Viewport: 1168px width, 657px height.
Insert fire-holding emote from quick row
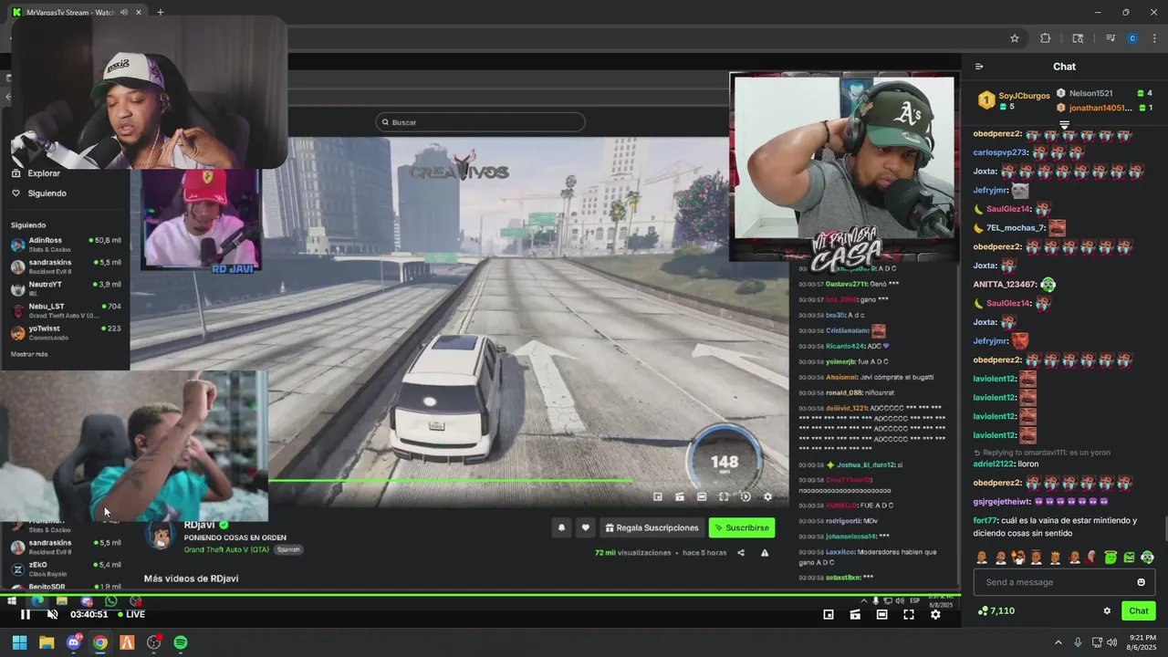click(1018, 558)
